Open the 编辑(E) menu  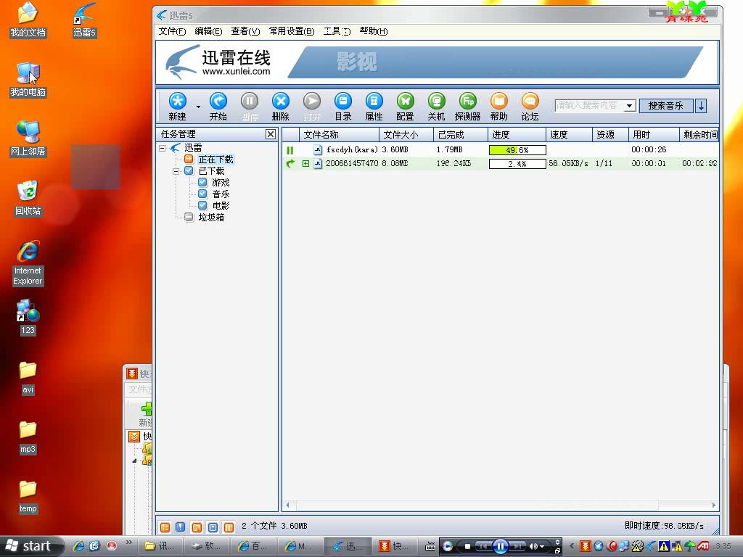208,31
